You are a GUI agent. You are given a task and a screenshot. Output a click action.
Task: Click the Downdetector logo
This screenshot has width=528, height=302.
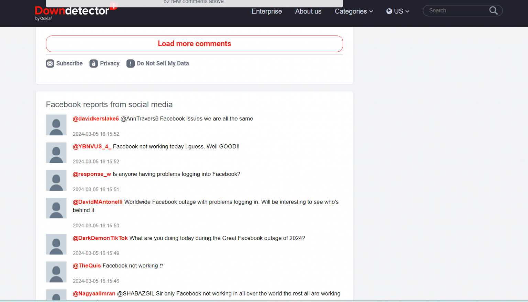72,12
